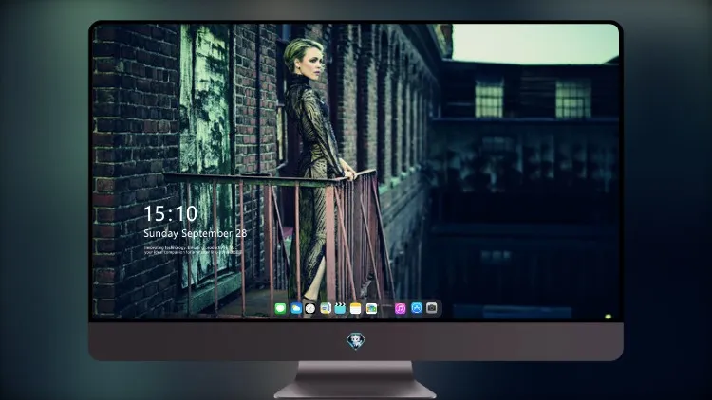The height and width of the screenshot is (400, 712).
Task: Open the Camera app in dock
Action: pyautogui.click(x=432, y=308)
